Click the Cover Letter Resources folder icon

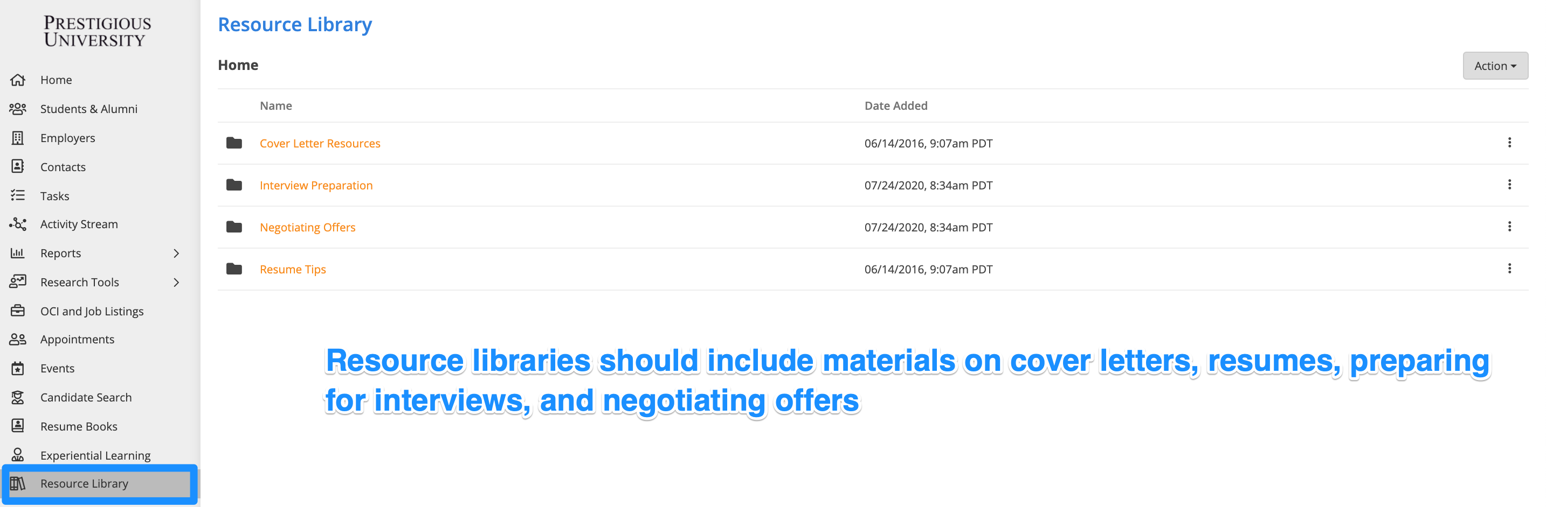pyautogui.click(x=234, y=143)
